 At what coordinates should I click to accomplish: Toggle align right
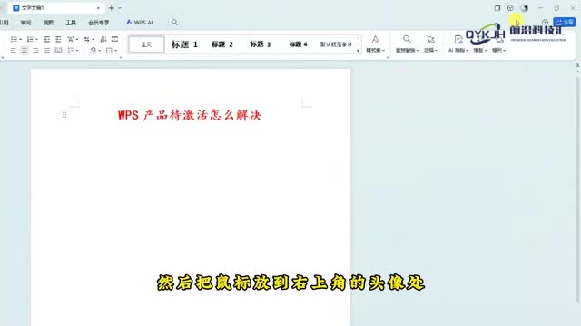point(35,51)
